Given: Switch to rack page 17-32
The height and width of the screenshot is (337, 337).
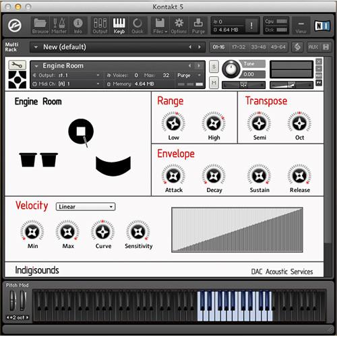Looking at the screenshot, I should click(239, 47).
